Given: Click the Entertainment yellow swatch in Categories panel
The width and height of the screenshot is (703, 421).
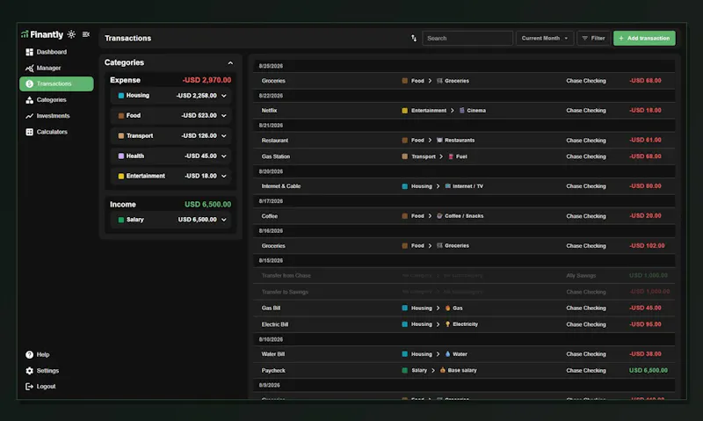Looking at the screenshot, I should pos(121,176).
